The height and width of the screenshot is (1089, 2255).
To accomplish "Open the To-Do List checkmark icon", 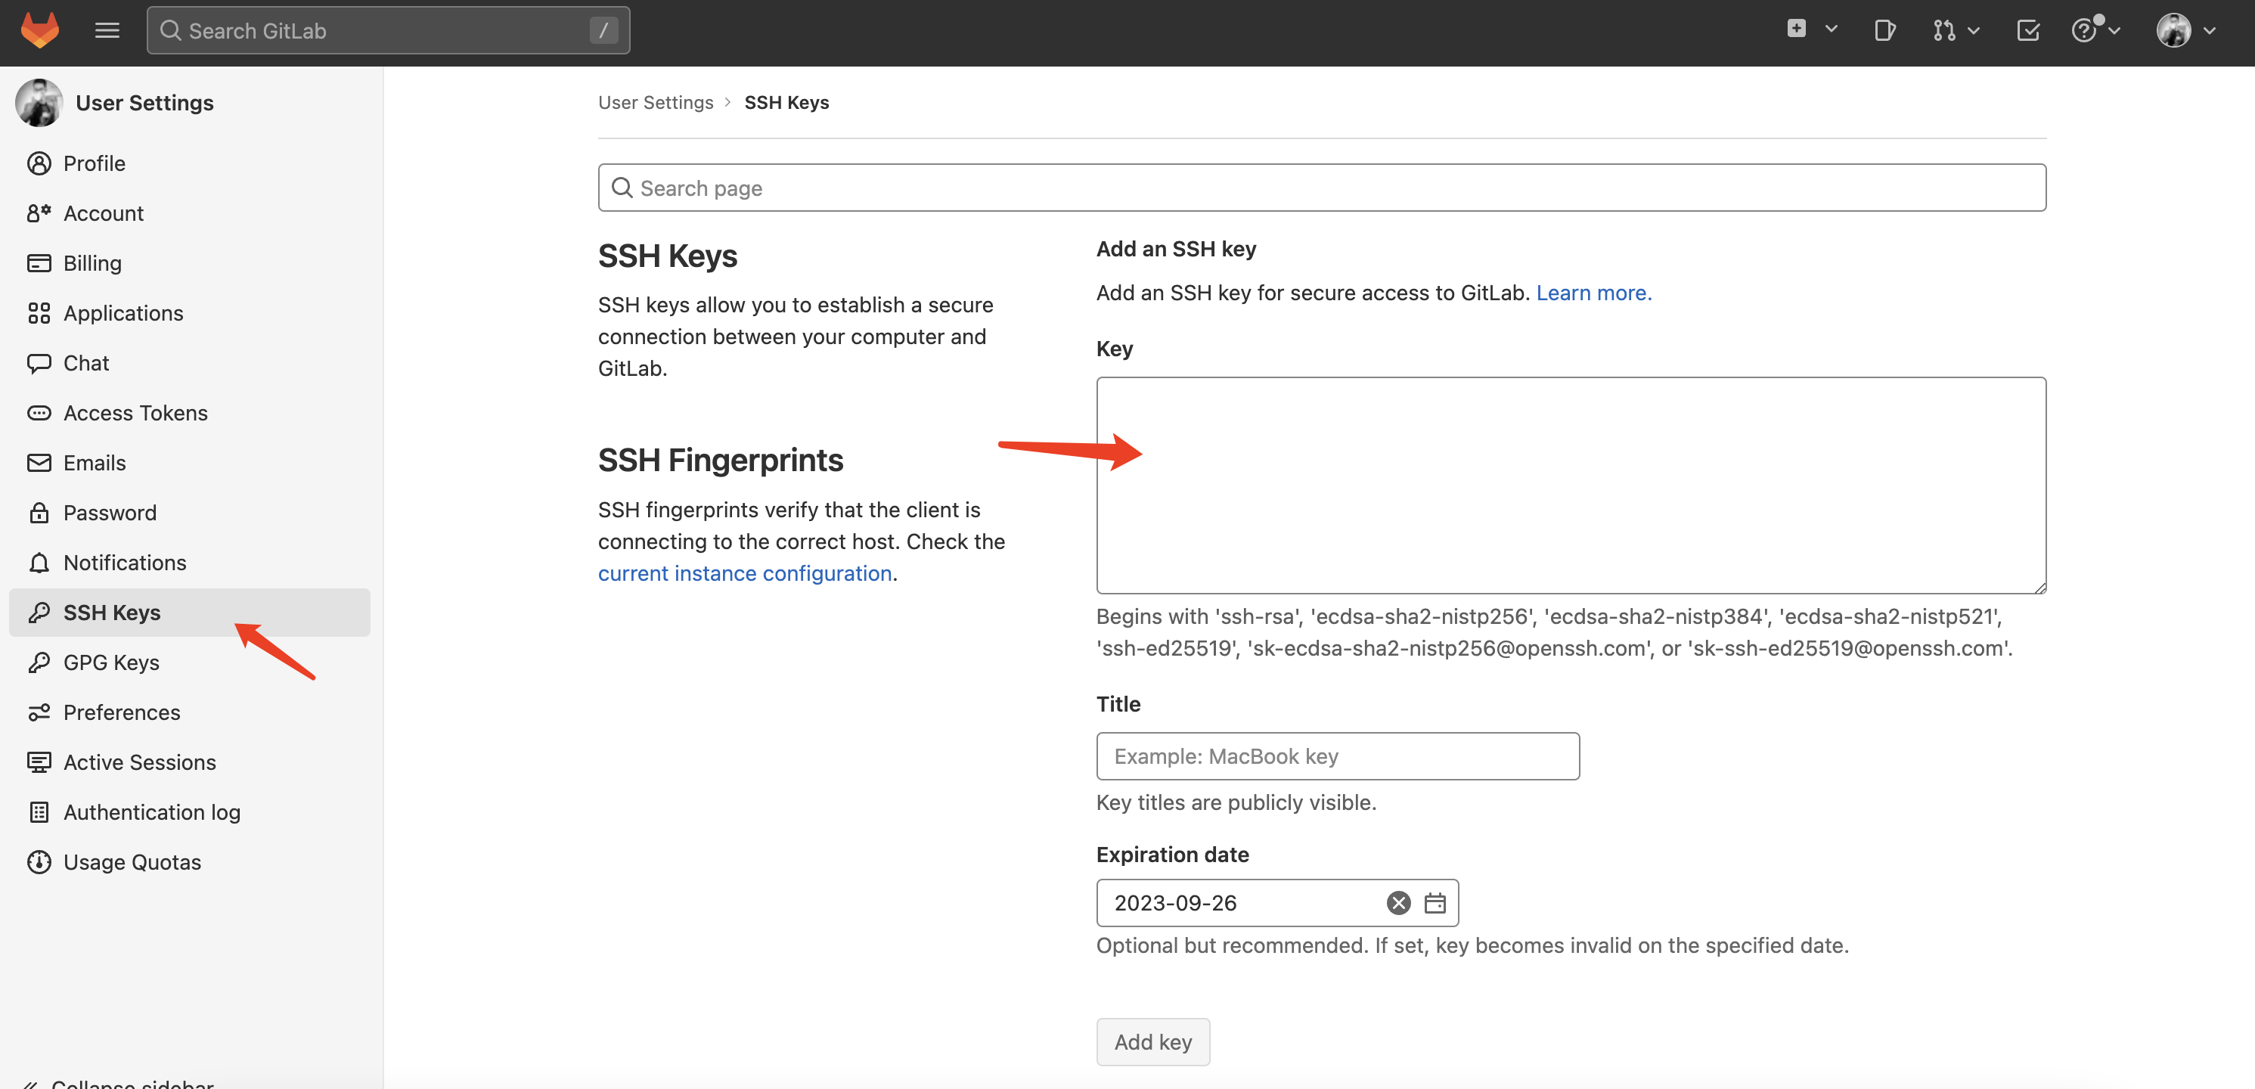I will pos(2027,31).
